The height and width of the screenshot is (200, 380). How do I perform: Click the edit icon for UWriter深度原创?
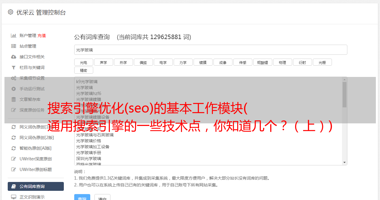pyautogui.click(x=14, y=159)
